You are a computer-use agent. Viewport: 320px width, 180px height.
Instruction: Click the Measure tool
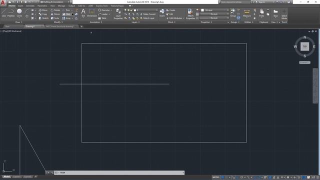coord(246,12)
